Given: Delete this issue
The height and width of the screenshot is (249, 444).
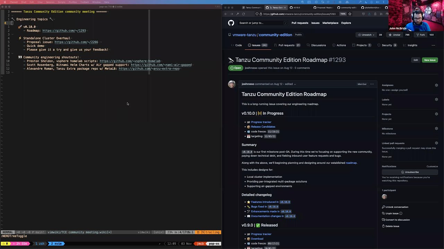Looking at the screenshot, I should [x=391, y=226].
